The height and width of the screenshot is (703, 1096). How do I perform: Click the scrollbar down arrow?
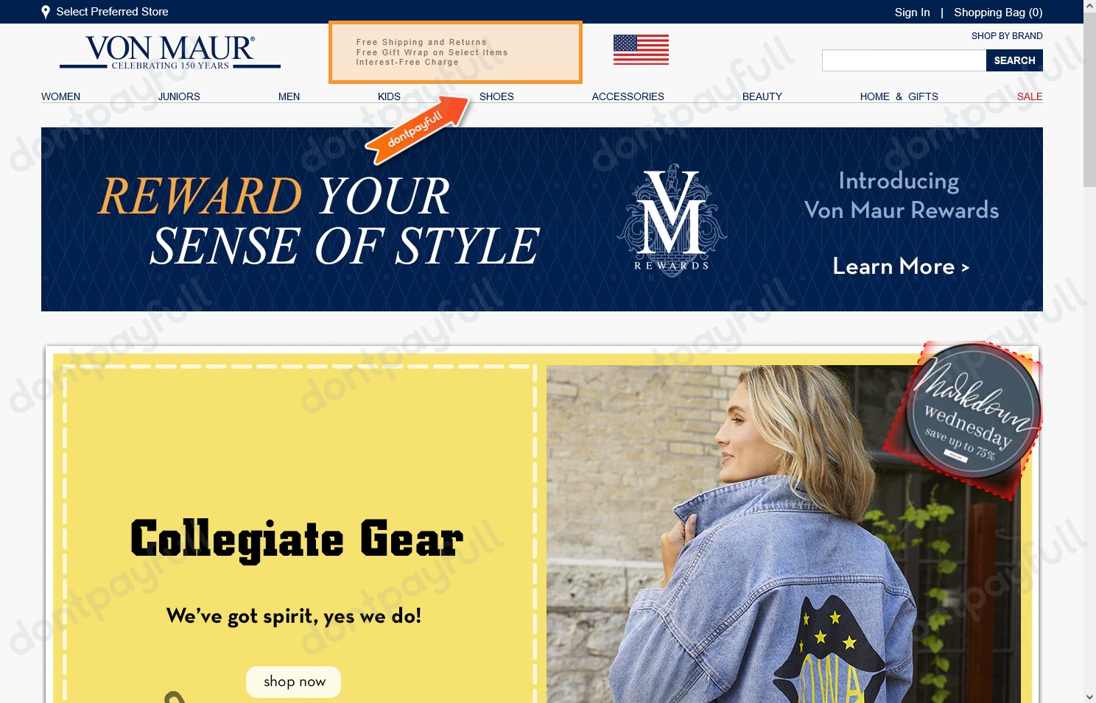tap(1089, 696)
